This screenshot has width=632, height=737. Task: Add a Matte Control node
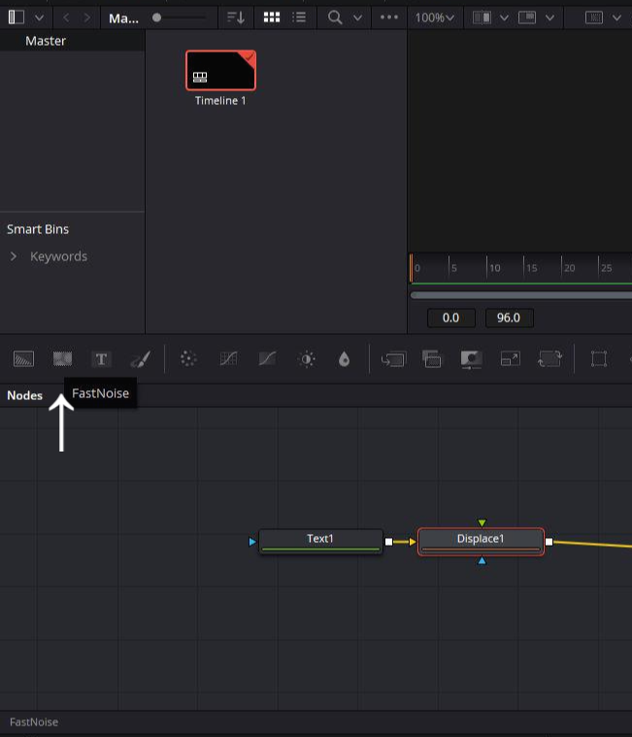pos(471,359)
